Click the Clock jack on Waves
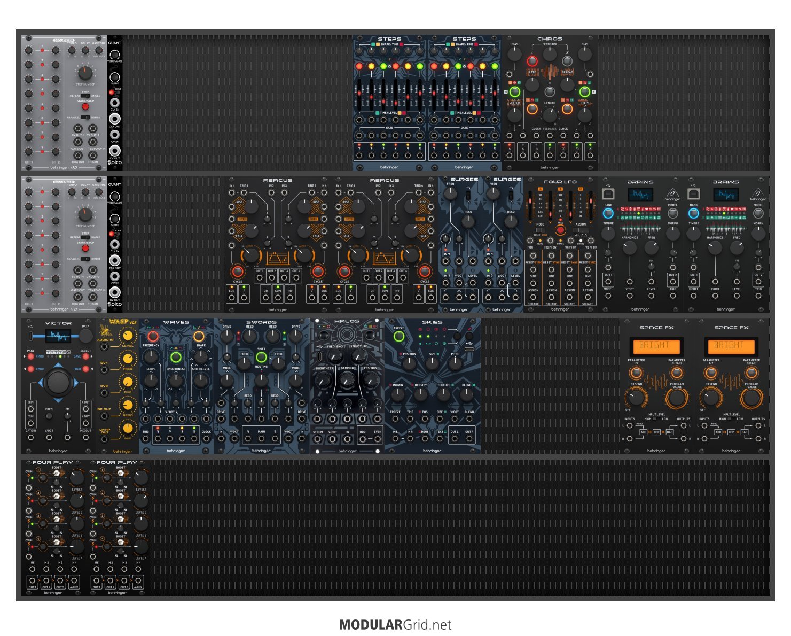791x636 pixels. click(x=206, y=439)
